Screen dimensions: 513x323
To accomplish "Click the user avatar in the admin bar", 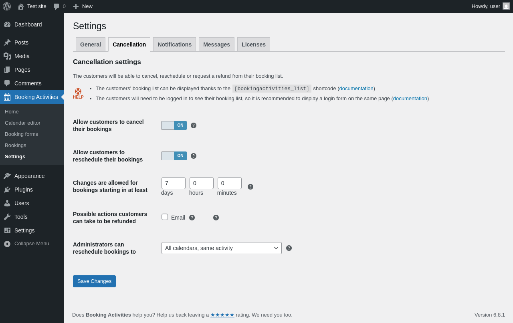I will (x=506, y=6).
